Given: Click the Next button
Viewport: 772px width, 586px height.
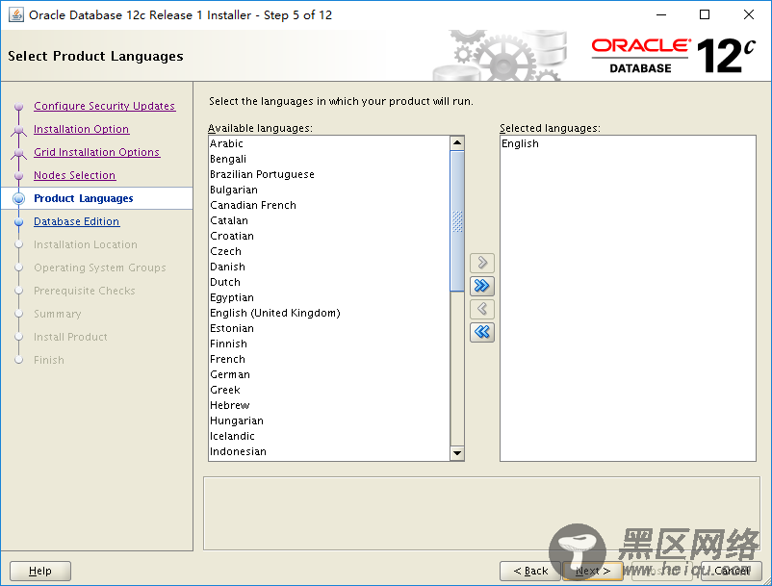Looking at the screenshot, I should pos(593,571).
